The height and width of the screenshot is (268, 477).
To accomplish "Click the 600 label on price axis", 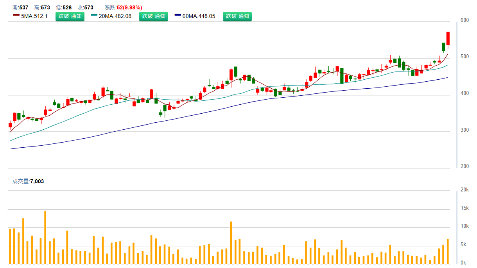I will (x=464, y=20).
